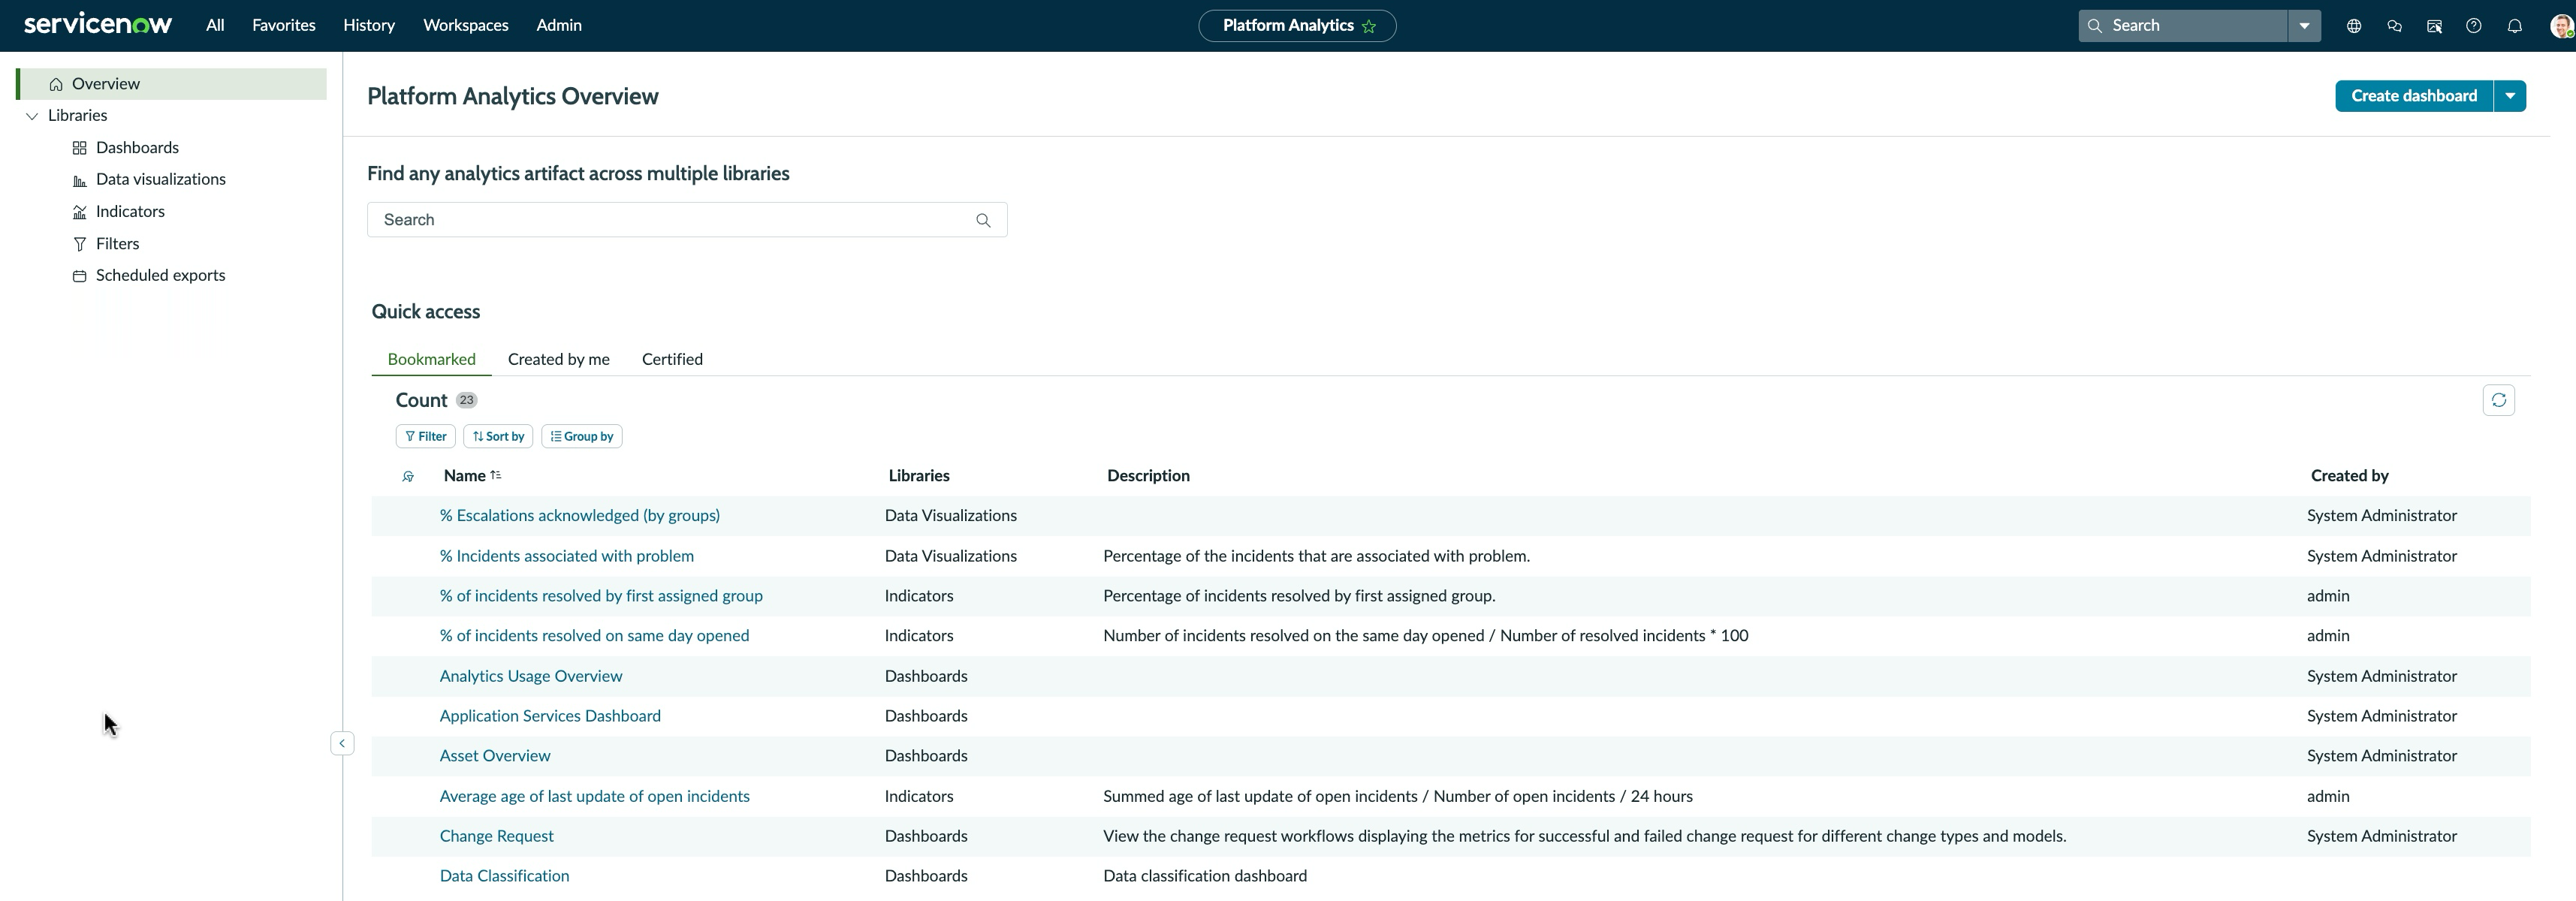The height and width of the screenshot is (901, 2576).
Task: Click the Create dashboard button
Action: [x=2414, y=96]
